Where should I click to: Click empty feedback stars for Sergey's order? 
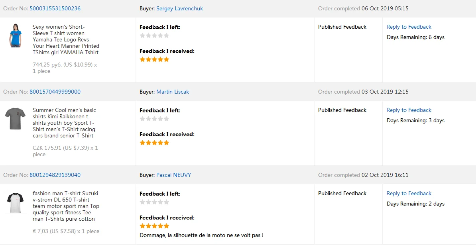(x=154, y=35)
